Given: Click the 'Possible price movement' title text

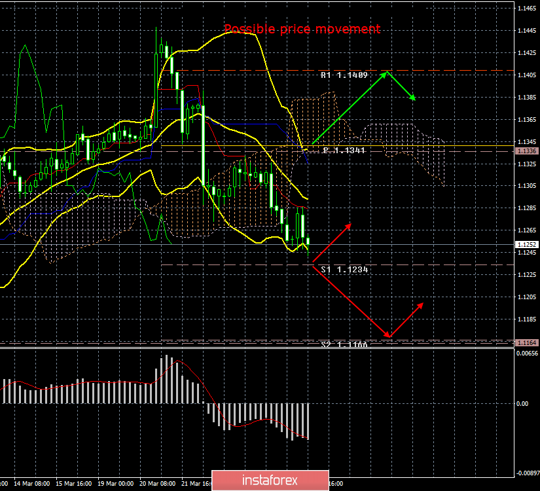Looking at the screenshot, I should (302, 29).
